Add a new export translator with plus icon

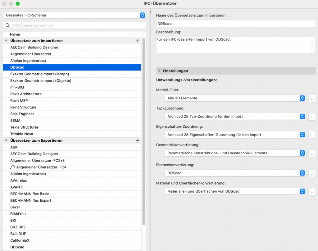138,141
